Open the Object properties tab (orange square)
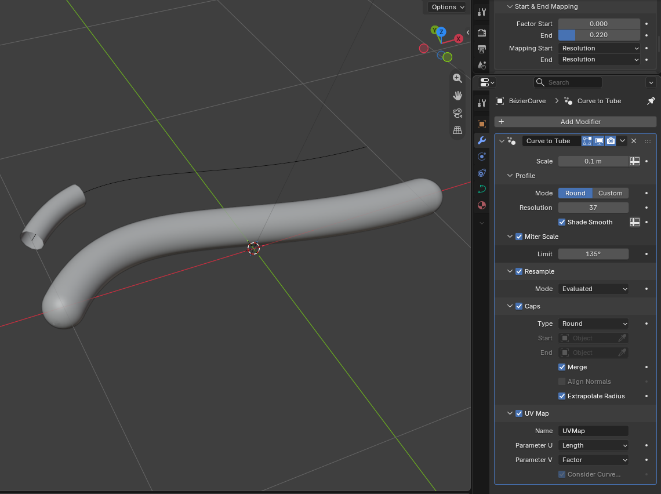The image size is (661, 494). click(x=482, y=124)
